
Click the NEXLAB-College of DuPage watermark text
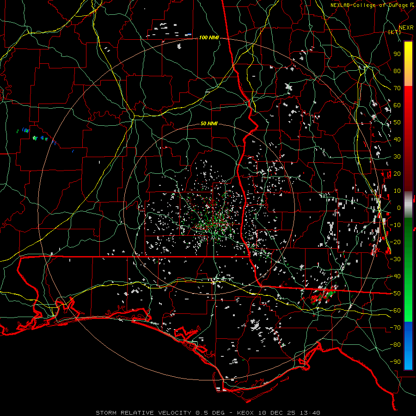coord(372,5)
